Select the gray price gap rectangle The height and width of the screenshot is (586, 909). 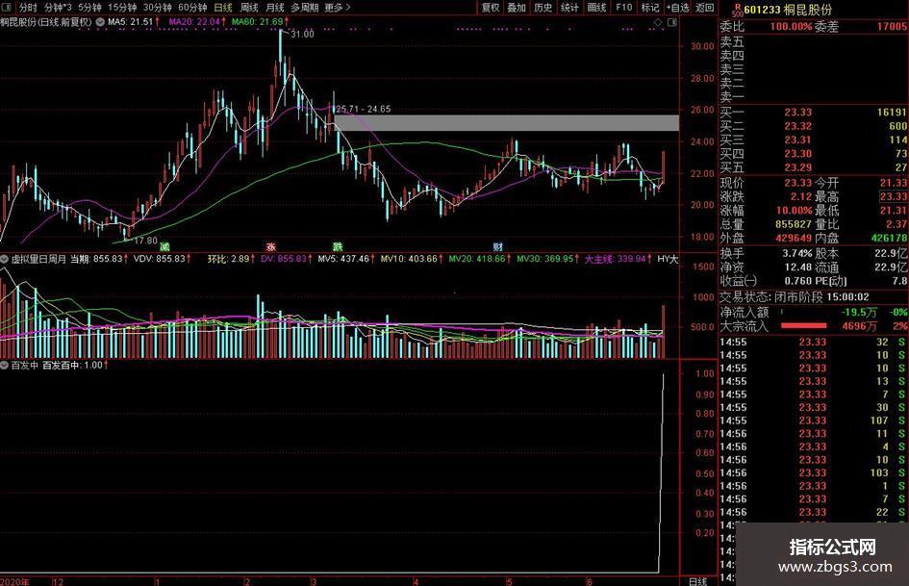point(506,123)
